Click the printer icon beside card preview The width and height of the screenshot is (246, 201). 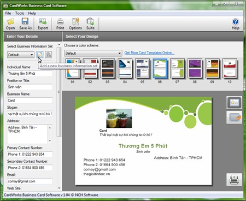pos(234,180)
